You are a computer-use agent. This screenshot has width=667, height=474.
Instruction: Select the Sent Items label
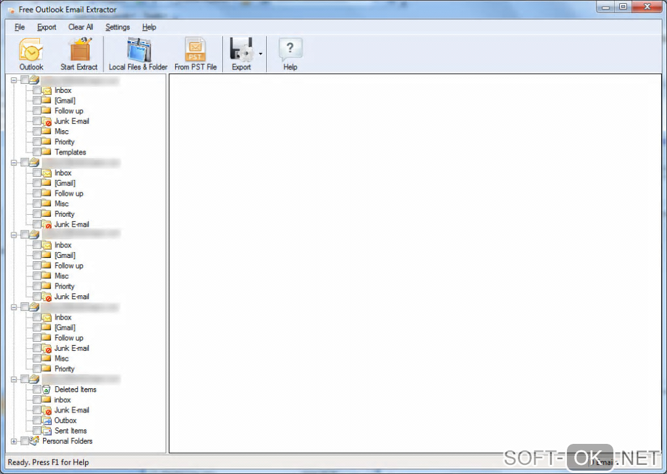pyautogui.click(x=70, y=431)
